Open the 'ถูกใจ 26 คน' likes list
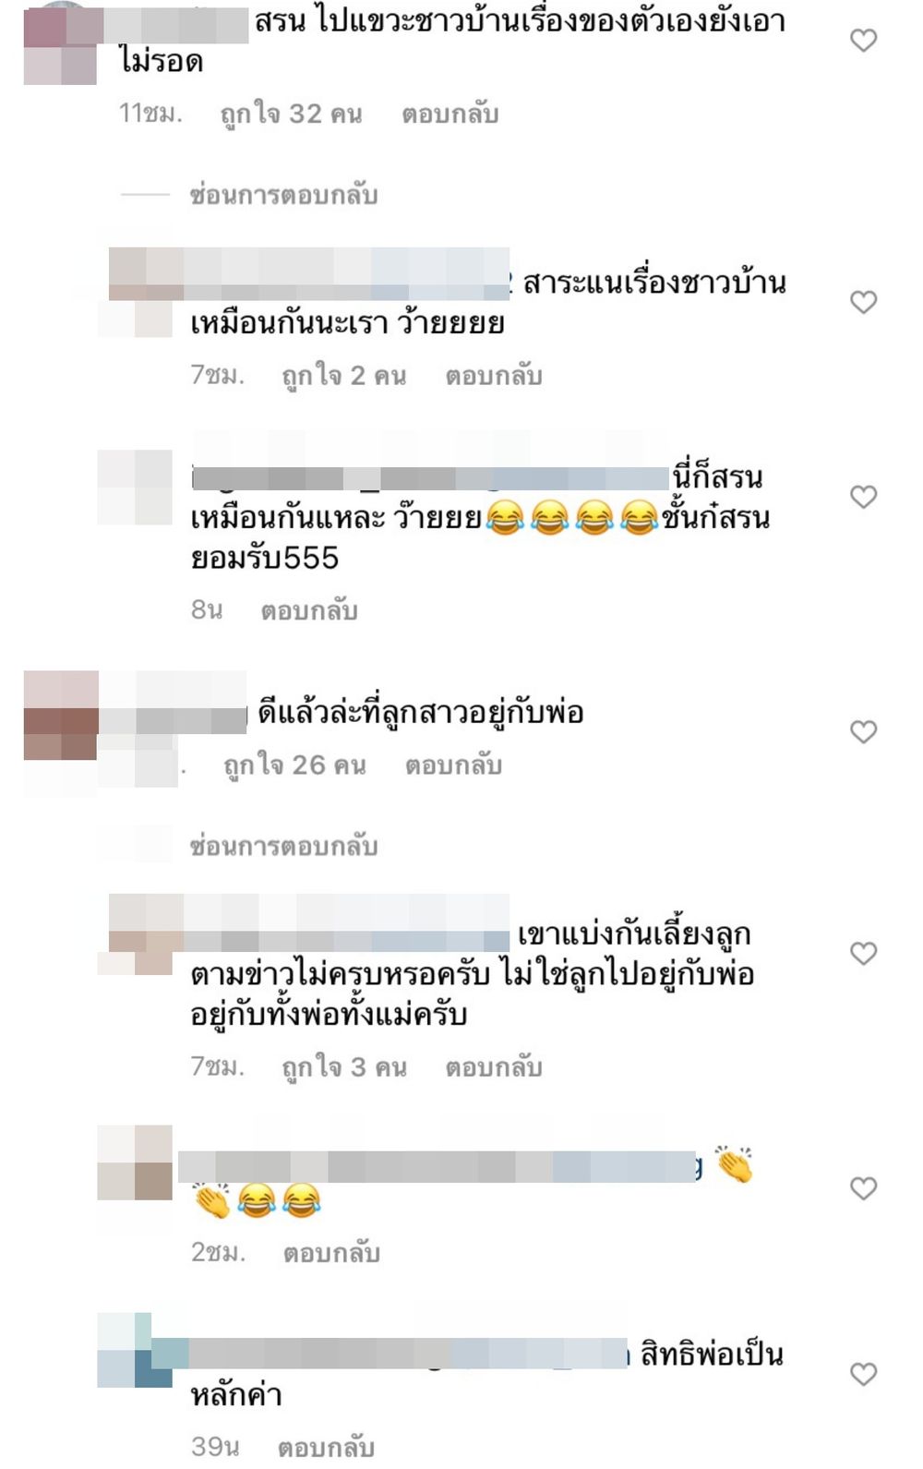923x1469 pixels. point(294,765)
